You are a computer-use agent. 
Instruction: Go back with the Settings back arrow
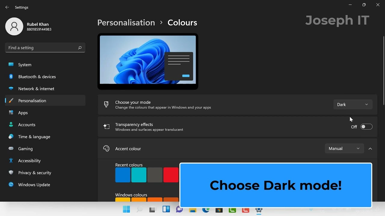7,7
